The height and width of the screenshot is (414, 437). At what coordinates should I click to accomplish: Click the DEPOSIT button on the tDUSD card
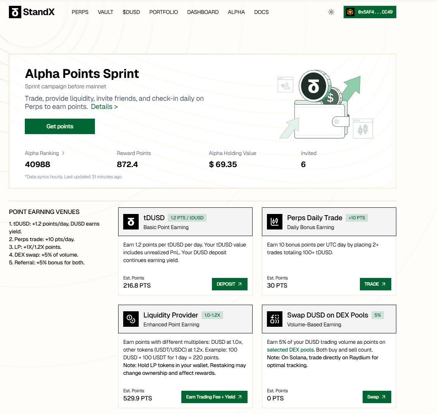click(230, 284)
